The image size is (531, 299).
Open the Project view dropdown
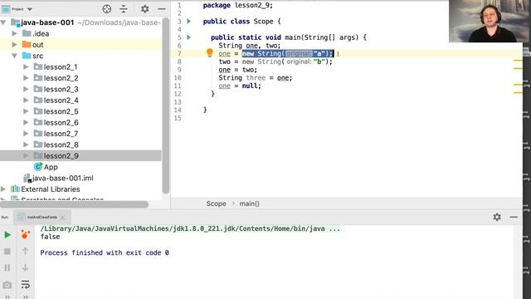(30, 9)
